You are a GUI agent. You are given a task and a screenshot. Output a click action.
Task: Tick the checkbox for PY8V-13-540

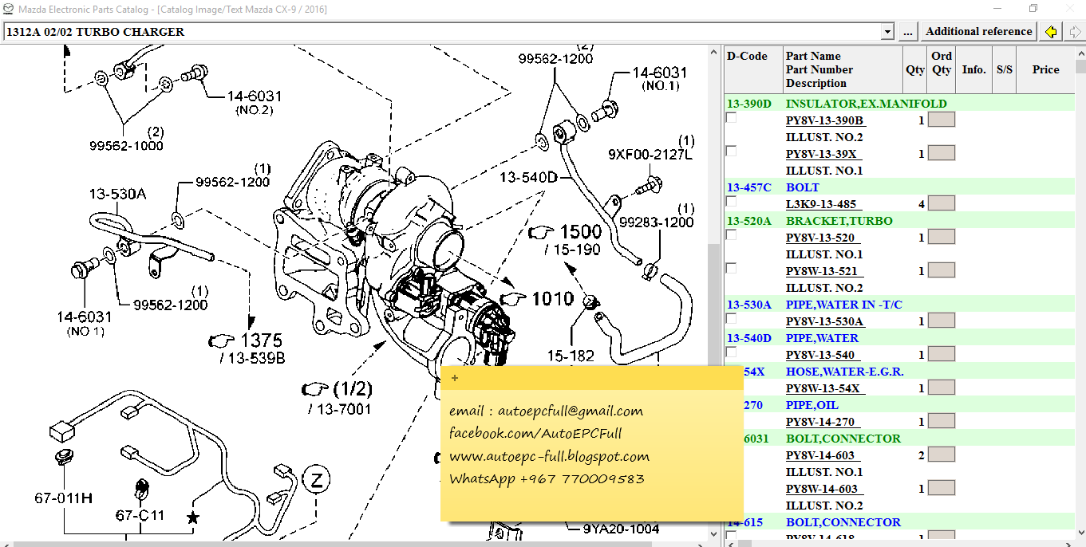tap(731, 352)
